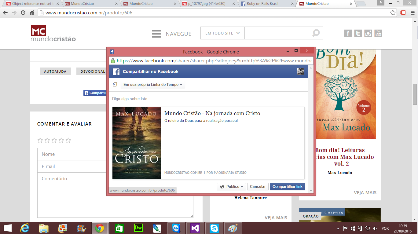Click the red extension icon in toolbar
The height and width of the screenshot is (234, 418).
click(x=403, y=13)
